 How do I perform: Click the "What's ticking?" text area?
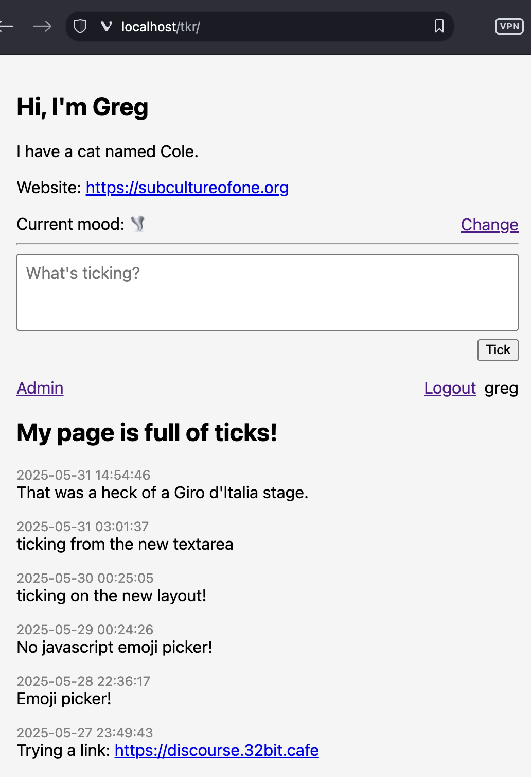tap(268, 292)
